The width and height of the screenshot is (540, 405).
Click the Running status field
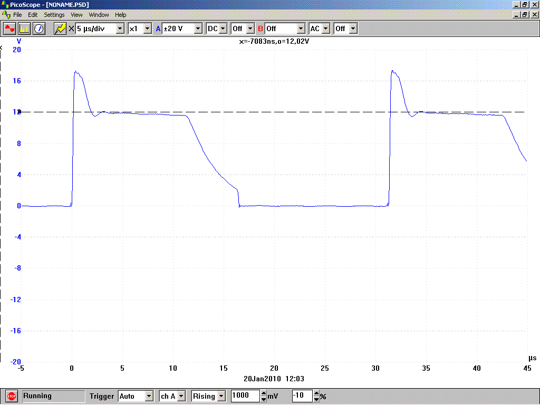pyautogui.click(x=54, y=396)
